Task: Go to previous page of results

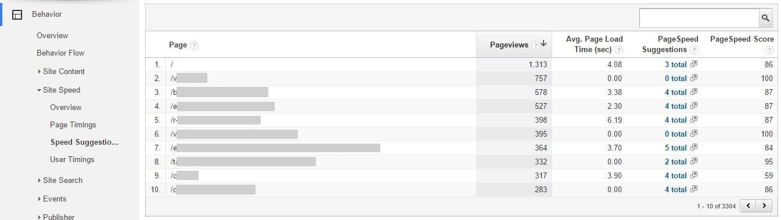Action: [x=750, y=206]
